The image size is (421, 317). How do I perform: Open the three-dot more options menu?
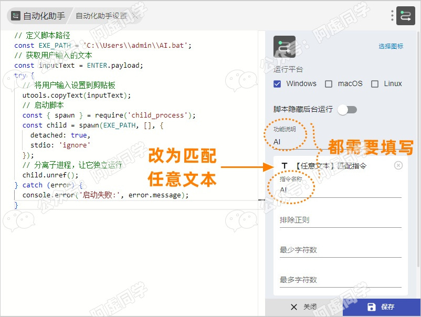pyautogui.click(x=392, y=16)
